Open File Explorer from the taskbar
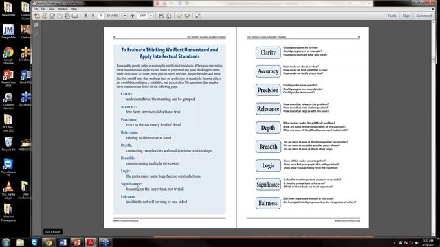The width and height of the screenshot is (440, 247). coord(20,242)
